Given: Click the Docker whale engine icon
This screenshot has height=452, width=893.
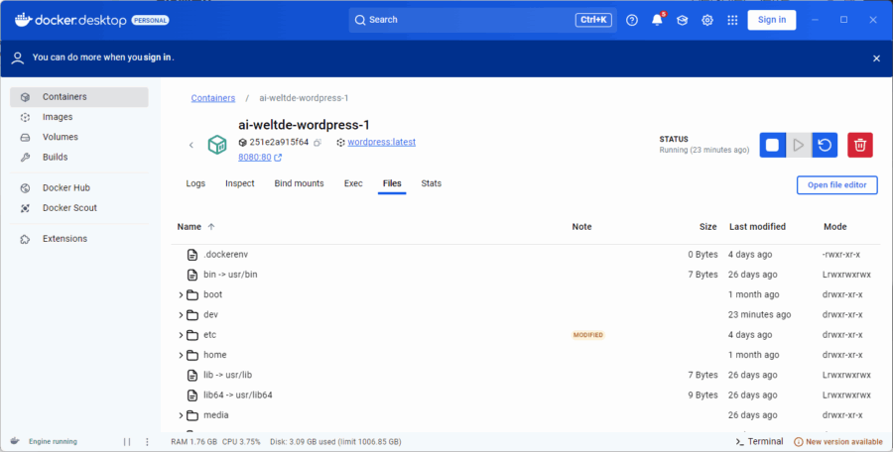Looking at the screenshot, I should click(x=15, y=441).
